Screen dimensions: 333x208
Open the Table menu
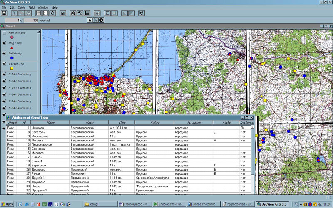coord(21,7)
